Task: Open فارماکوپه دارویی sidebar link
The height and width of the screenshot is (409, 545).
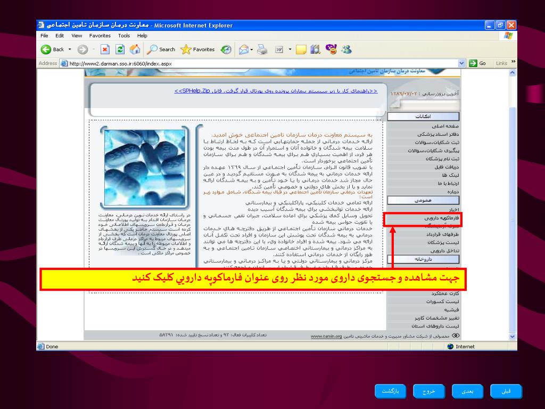Action: coord(441,218)
